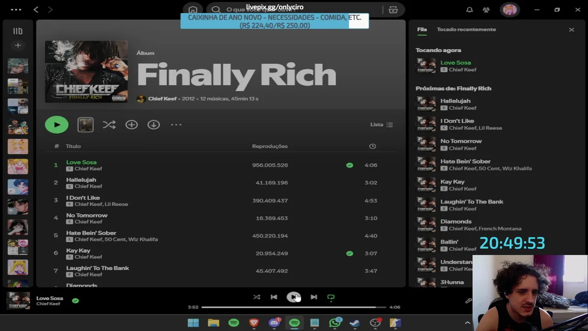Open OBS Studio from the taskbar

coord(375,323)
